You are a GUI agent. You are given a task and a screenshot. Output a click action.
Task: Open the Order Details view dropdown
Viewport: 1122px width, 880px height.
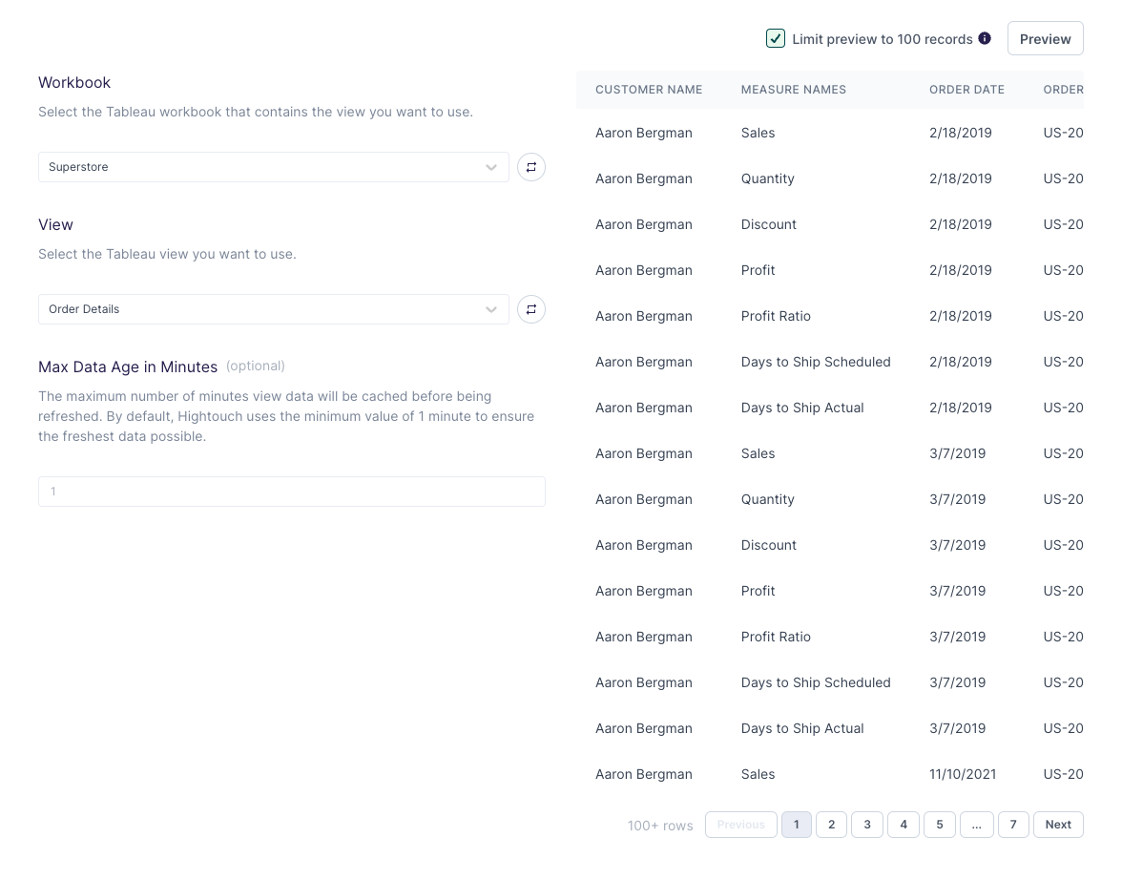(273, 309)
